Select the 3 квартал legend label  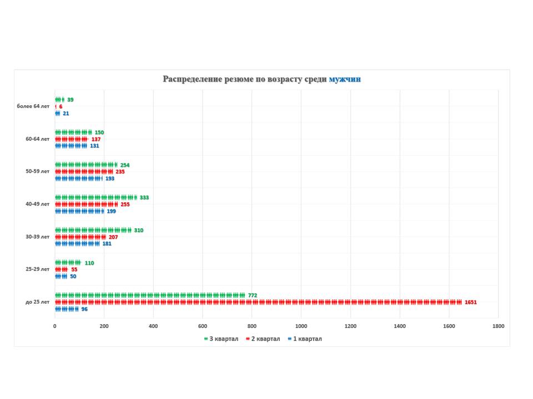click(224, 339)
